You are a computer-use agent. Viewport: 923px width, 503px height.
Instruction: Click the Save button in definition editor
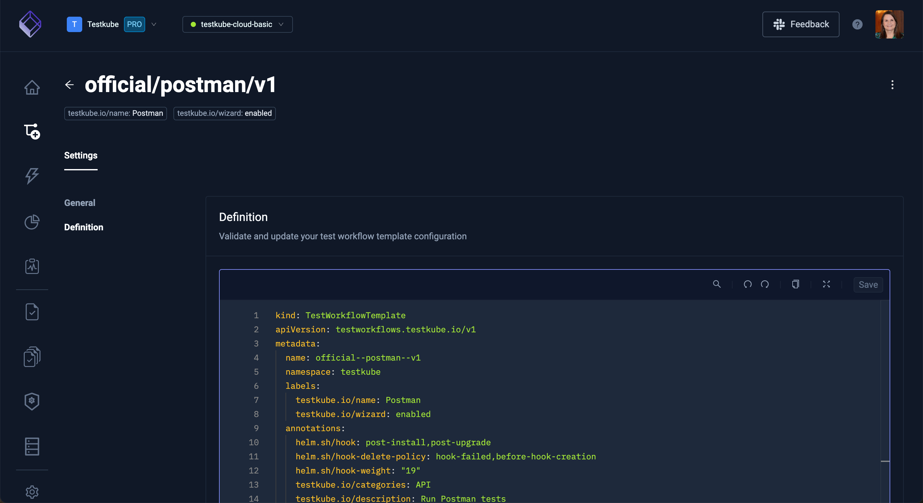[868, 284]
